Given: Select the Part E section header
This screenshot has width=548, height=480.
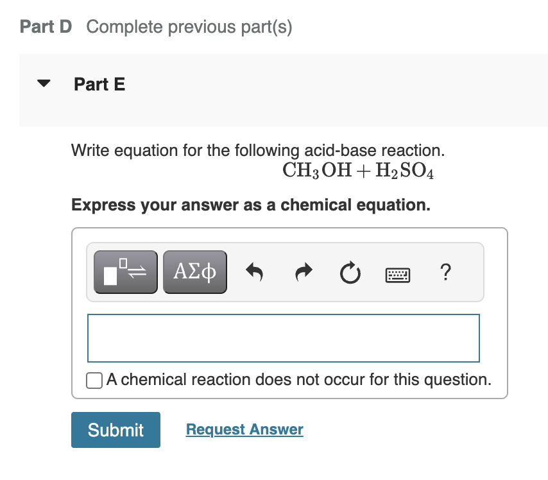Looking at the screenshot, I should 99,84.
